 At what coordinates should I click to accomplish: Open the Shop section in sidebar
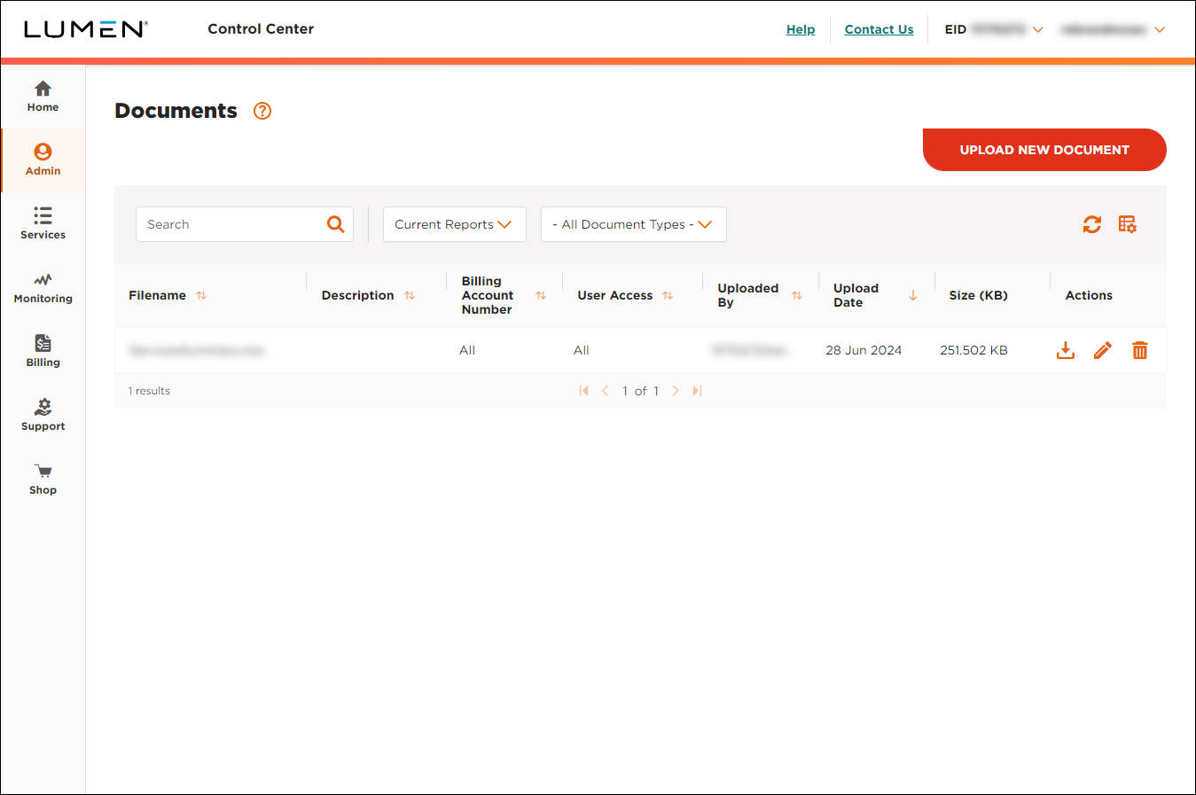tap(43, 479)
